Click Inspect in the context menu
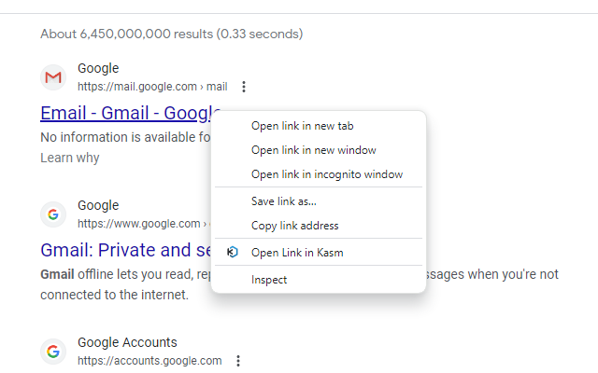Screen dimensions: 598x373 [x=269, y=280]
